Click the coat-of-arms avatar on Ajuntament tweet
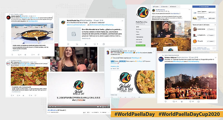 (x=108, y=52)
